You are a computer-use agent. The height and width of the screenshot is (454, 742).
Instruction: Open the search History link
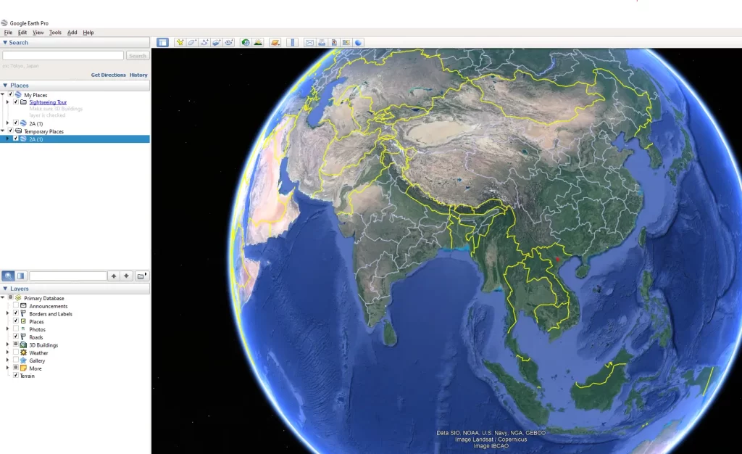138,75
